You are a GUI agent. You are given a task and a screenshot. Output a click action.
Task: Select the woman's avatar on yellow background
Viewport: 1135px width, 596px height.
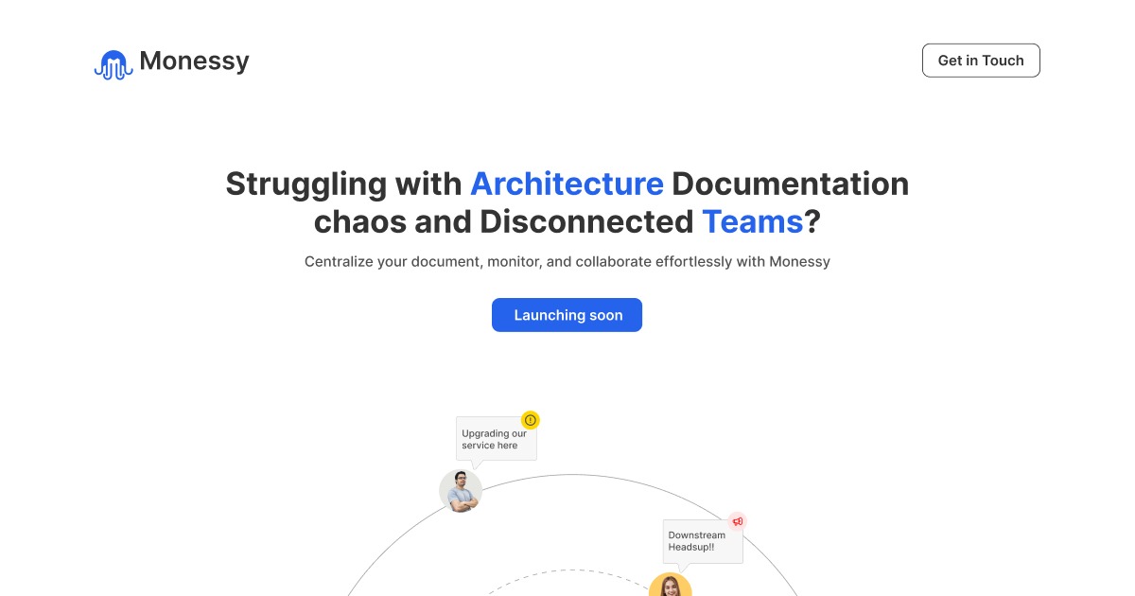pos(670,586)
